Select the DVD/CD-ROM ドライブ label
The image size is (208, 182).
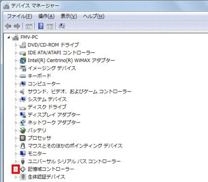(x=53, y=45)
